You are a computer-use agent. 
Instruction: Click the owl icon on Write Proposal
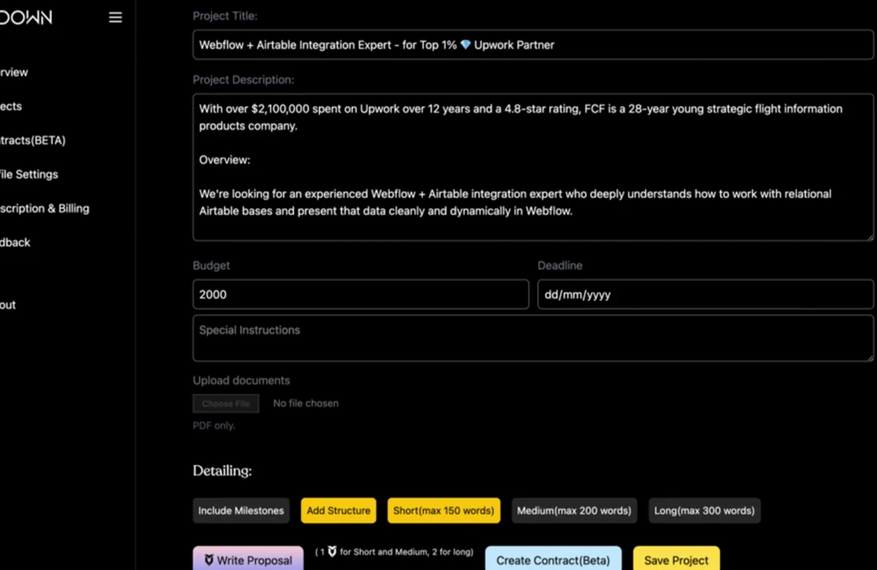[x=209, y=560]
